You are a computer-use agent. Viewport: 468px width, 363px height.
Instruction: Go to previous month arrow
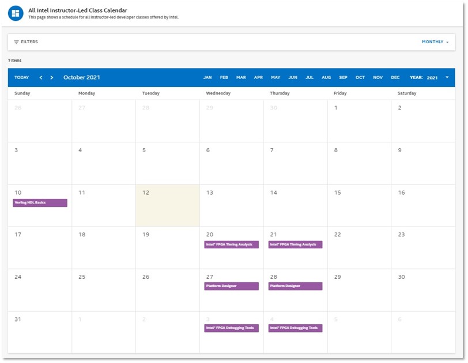pyautogui.click(x=41, y=78)
